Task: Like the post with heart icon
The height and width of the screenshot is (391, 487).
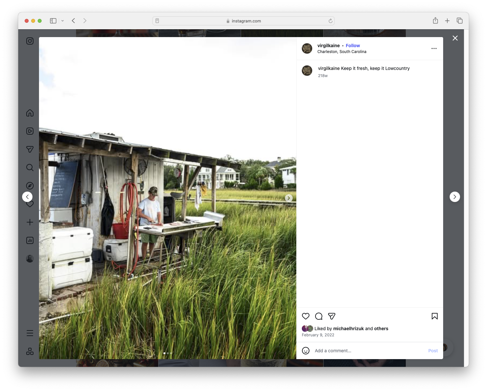Action: 306,316
